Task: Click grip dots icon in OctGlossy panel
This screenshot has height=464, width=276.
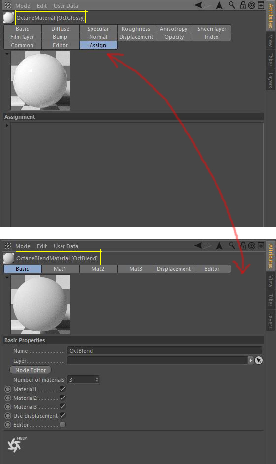Action: pyautogui.click(x=8, y=5)
